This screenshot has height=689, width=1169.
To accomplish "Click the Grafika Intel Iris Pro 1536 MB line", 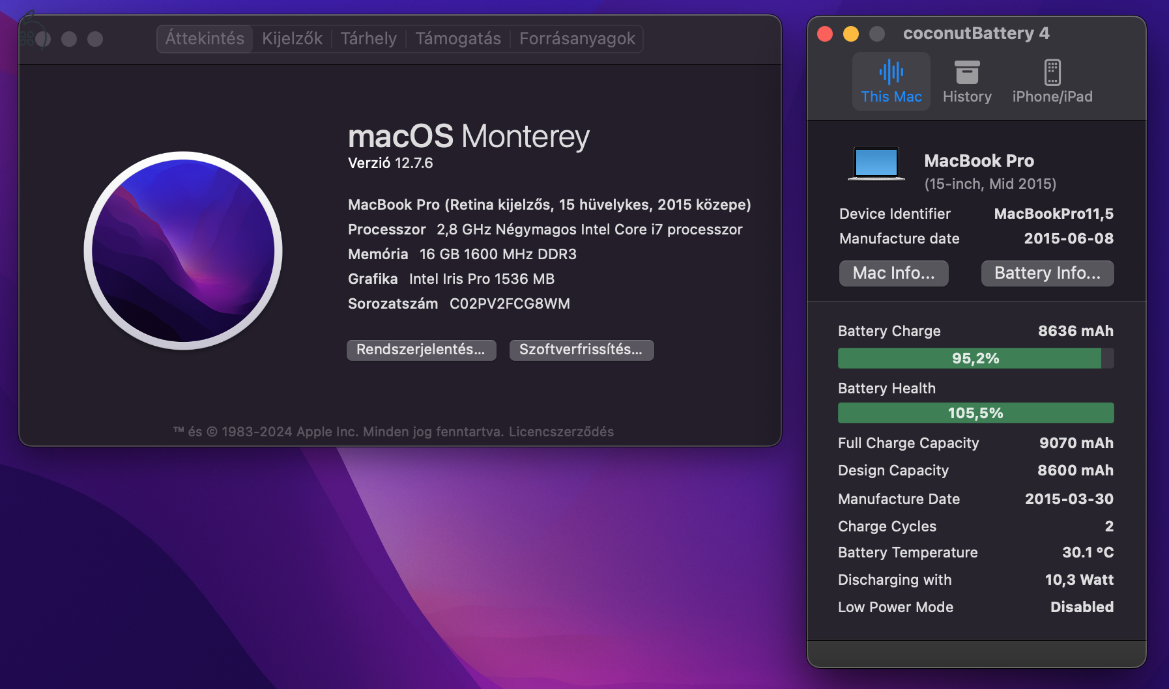I will click(451, 279).
